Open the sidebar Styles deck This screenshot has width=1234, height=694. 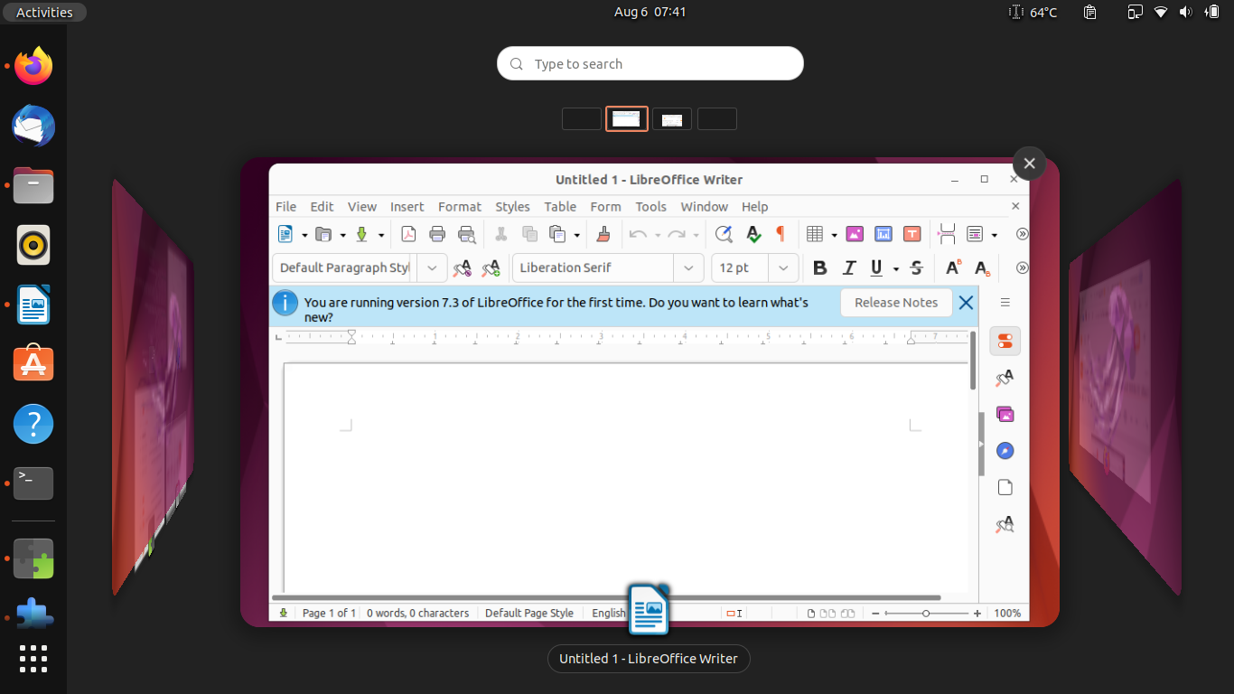[1005, 378]
